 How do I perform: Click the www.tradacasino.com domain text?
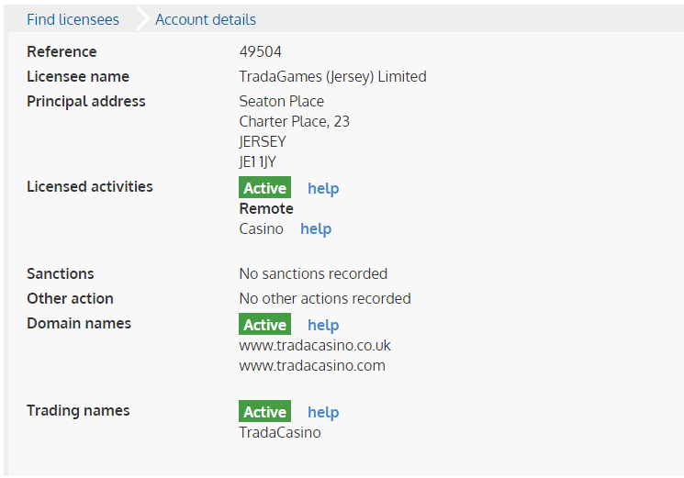312,365
